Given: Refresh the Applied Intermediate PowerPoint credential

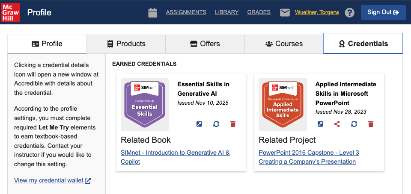Looking at the screenshot, I should point(354,124).
